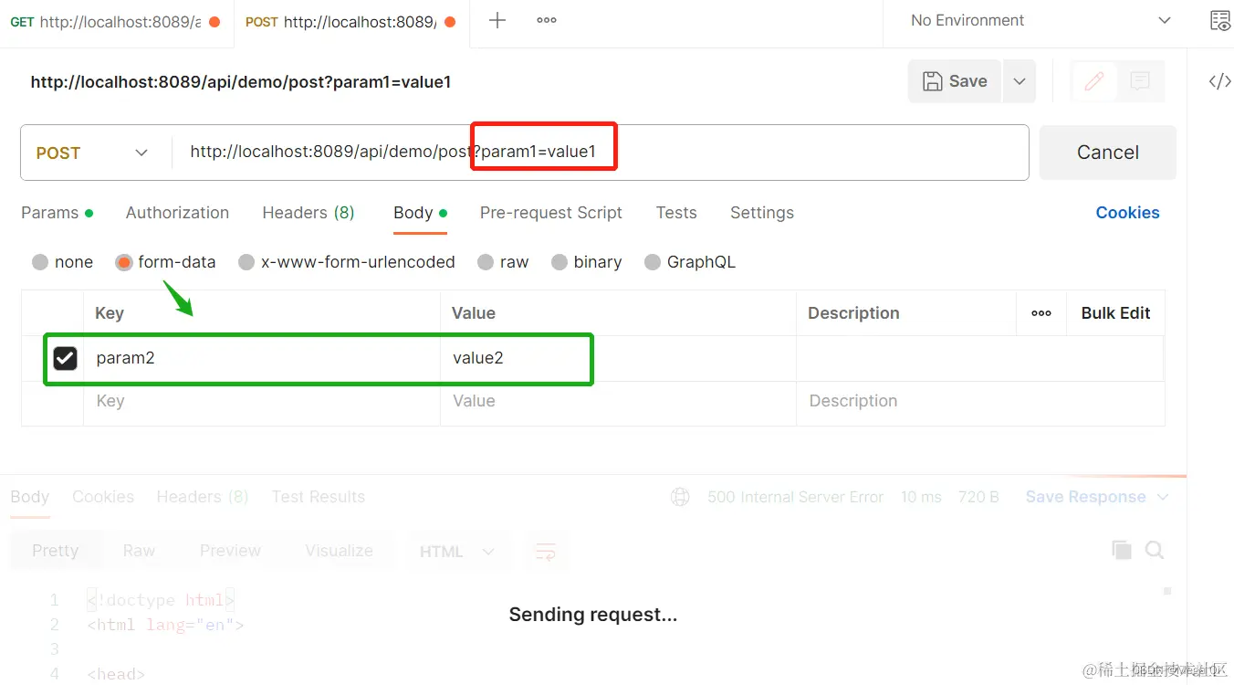Screen dimensions: 1234x685
Task: Click the Save button
Action: click(956, 81)
